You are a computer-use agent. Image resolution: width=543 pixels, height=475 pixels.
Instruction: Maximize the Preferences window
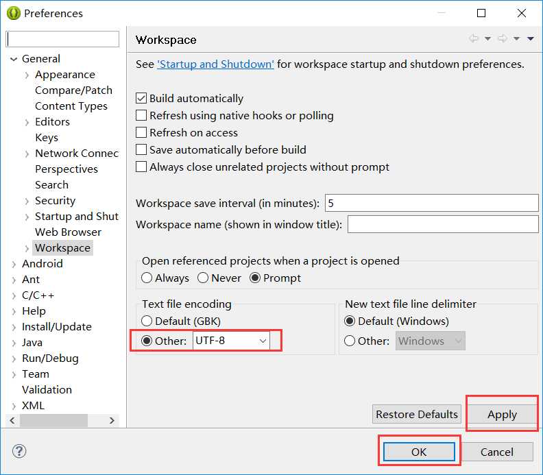pyautogui.click(x=481, y=13)
